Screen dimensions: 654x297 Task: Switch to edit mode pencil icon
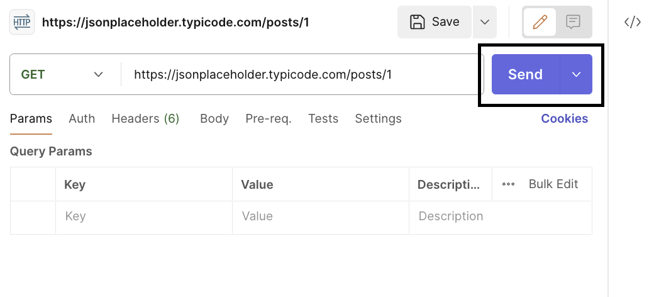pos(539,22)
